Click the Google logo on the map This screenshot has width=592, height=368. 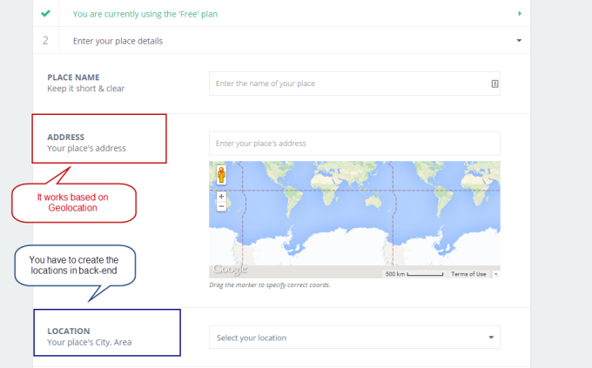click(230, 270)
